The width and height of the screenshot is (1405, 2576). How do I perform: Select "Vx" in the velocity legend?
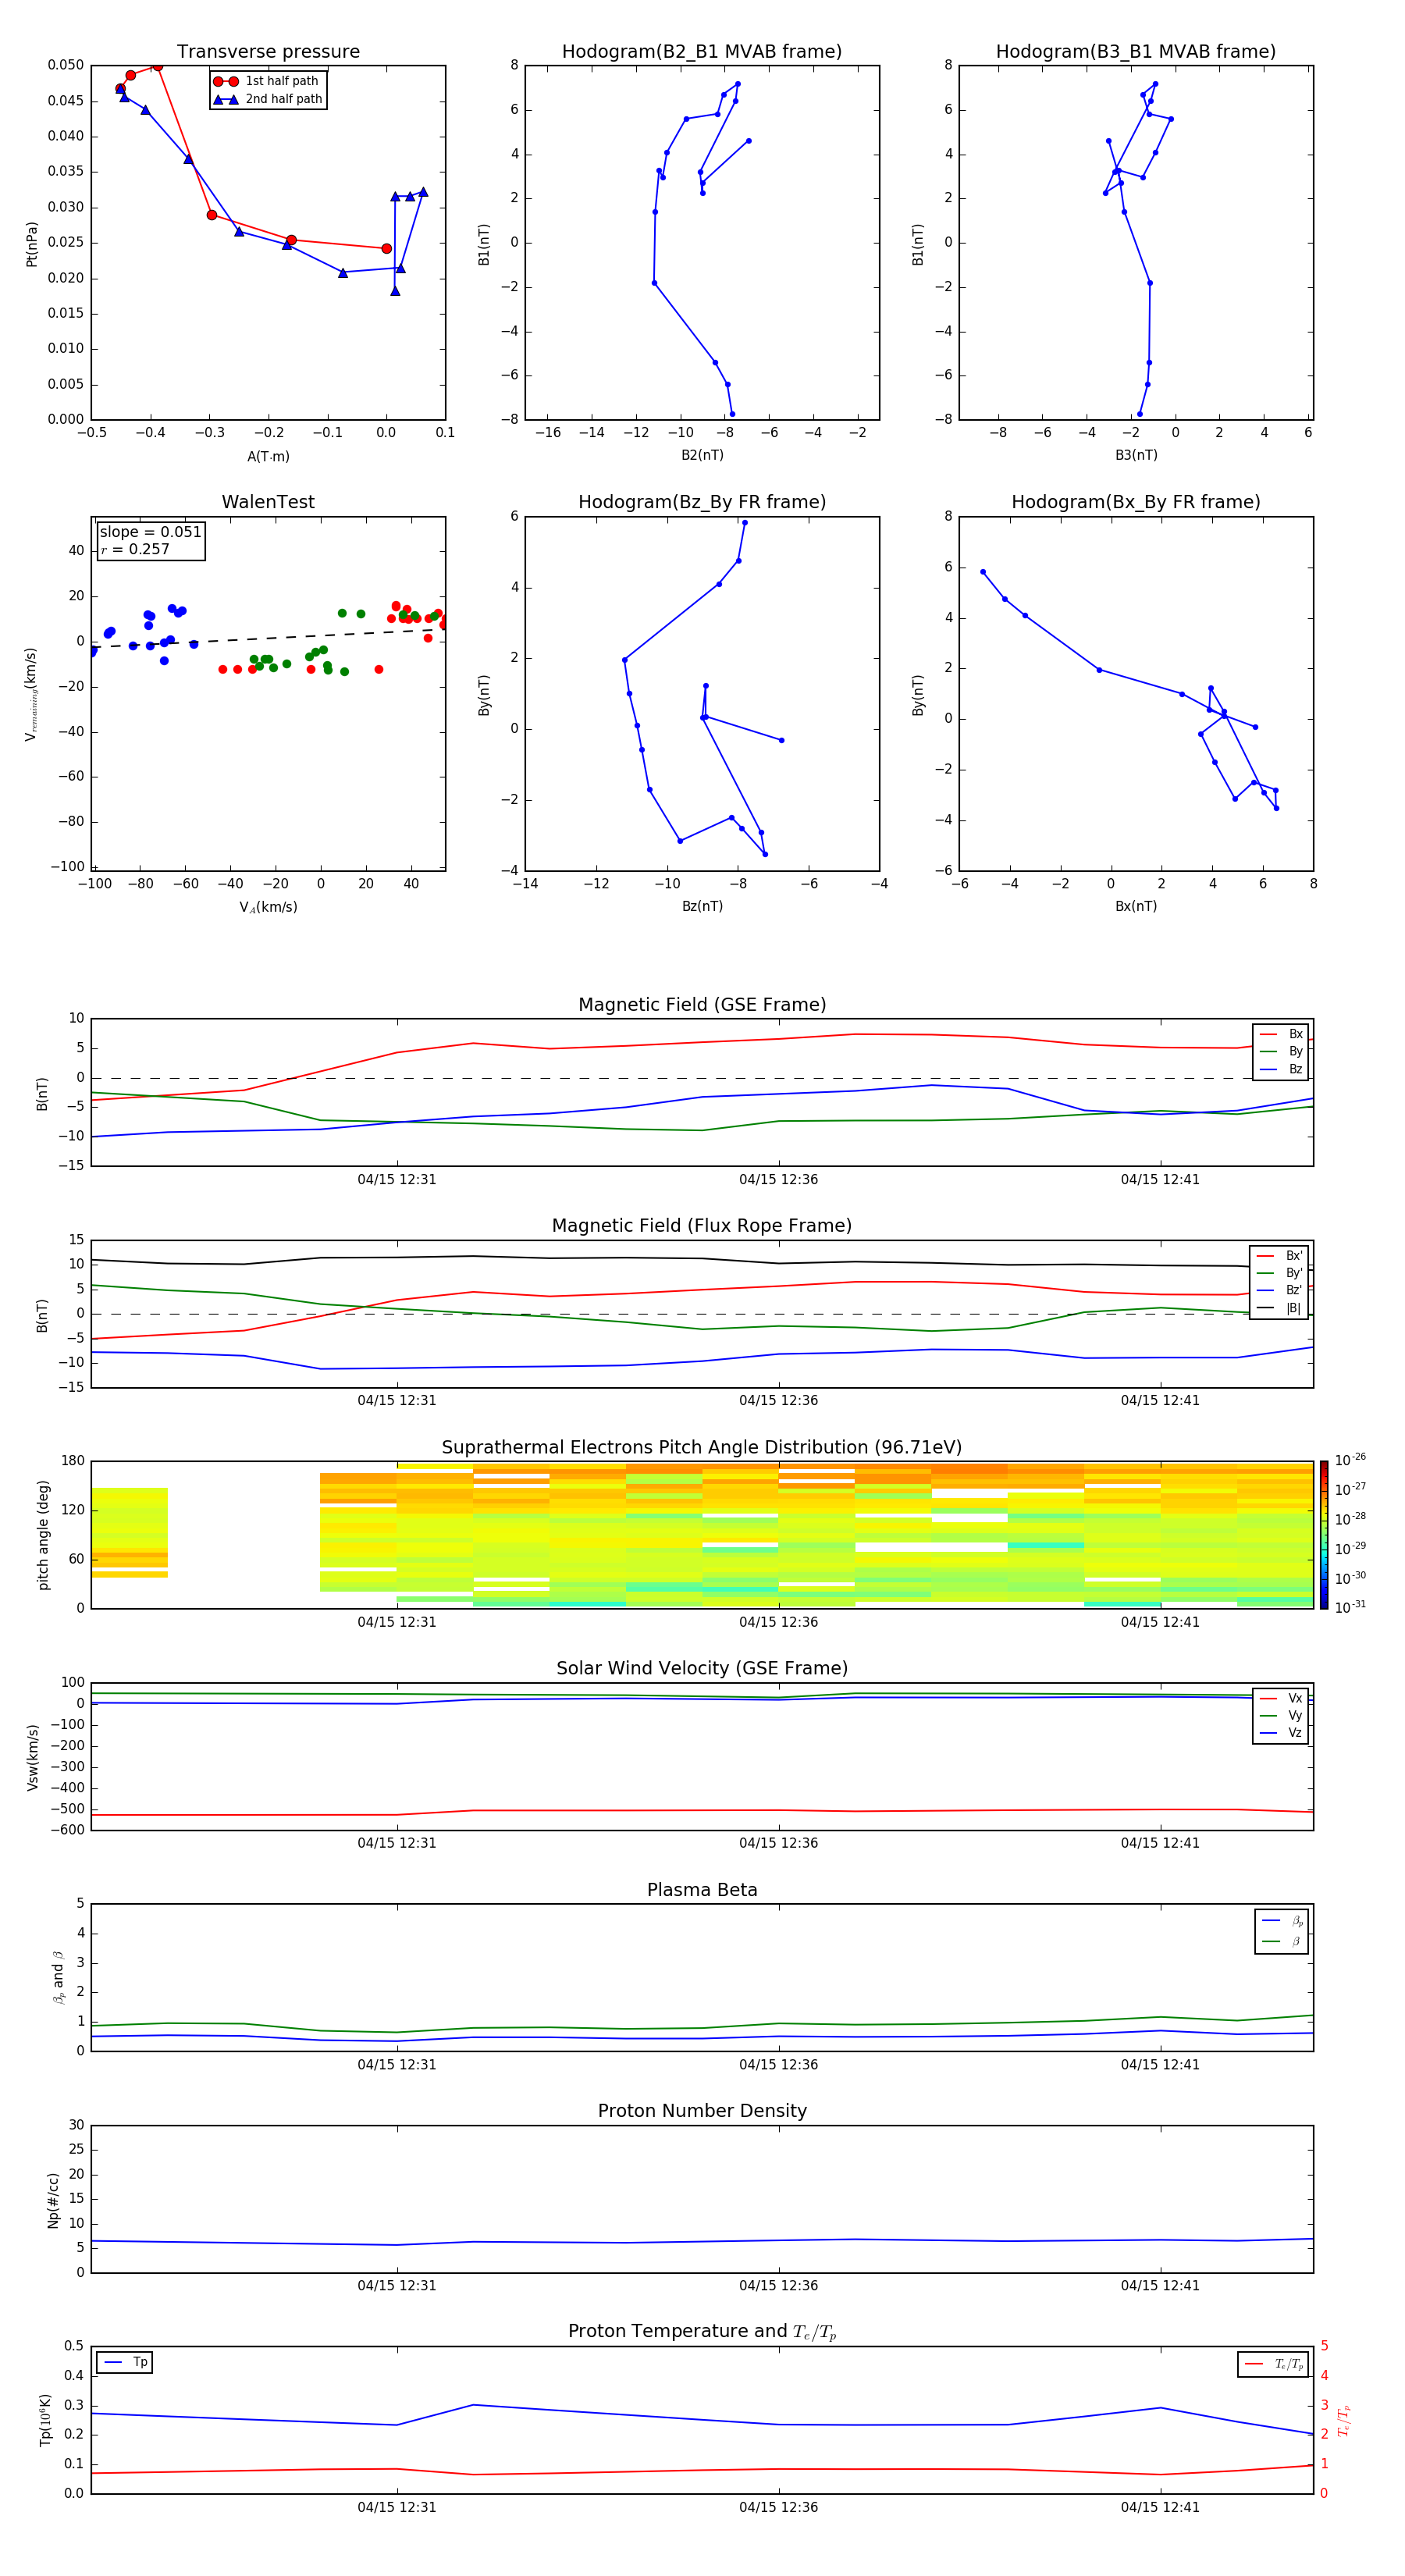pyautogui.click(x=1282, y=1698)
